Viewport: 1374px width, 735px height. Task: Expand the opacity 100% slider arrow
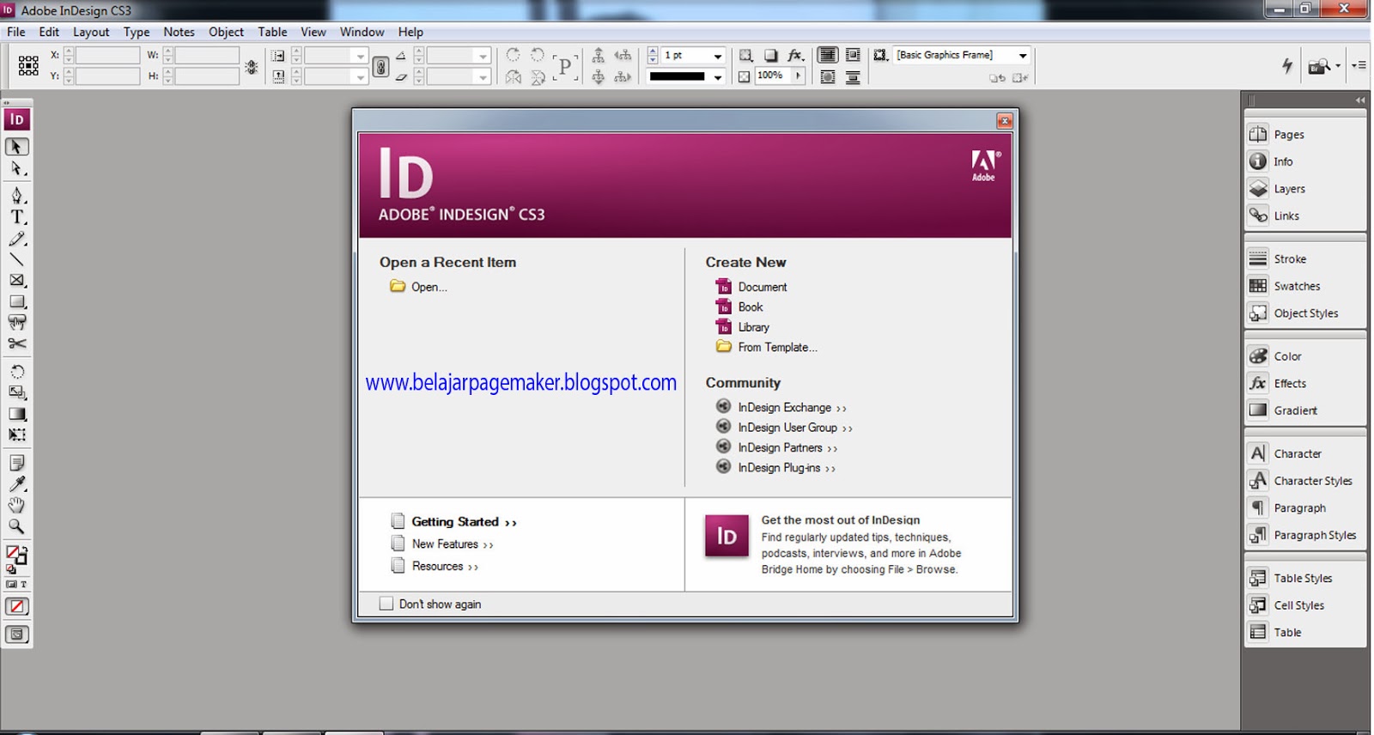coord(798,76)
